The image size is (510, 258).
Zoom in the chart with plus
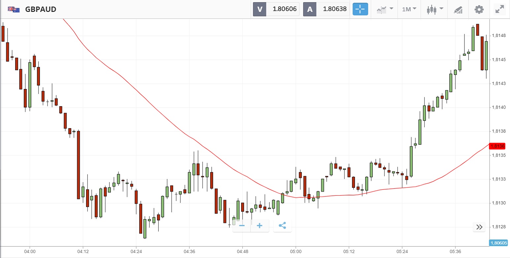(x=260, y=226)
